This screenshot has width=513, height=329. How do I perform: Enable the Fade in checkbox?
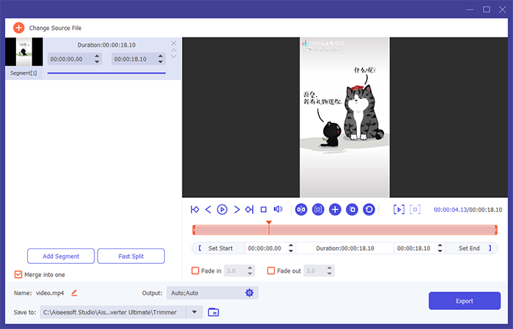196,271
